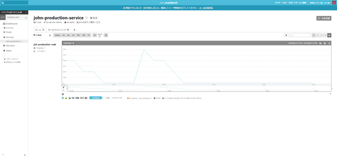Toggle the AUTO refresh switch
The height and width of the screenshot is (158, 337).
99,36
